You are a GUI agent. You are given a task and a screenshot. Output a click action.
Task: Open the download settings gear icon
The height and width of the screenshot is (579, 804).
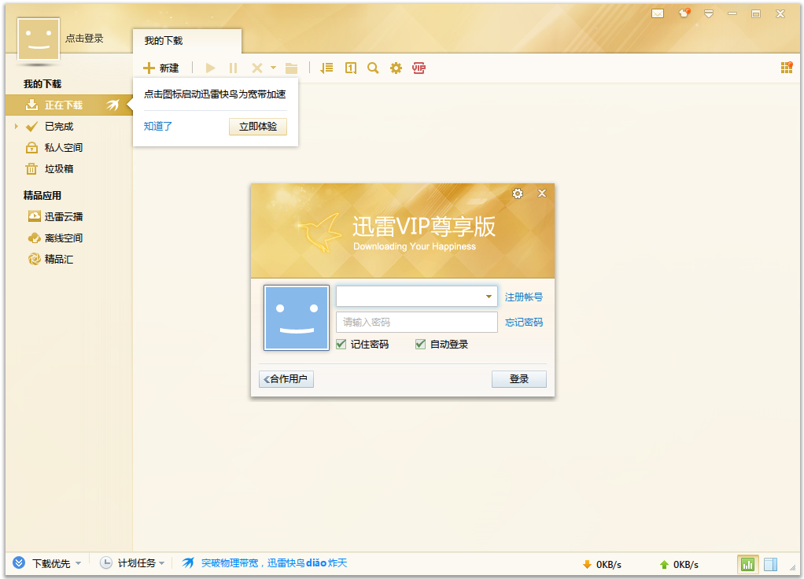click(396, 68)
